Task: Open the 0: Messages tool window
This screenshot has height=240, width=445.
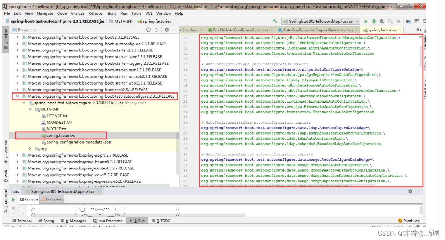Action: tap(73, 221)
